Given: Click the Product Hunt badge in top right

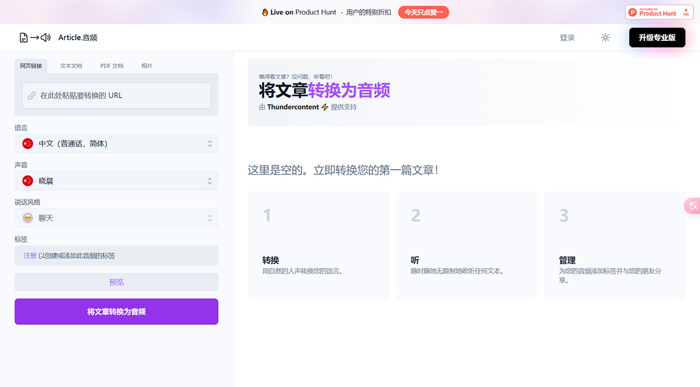Looking at the screenshot, I should pyautogui.click(x=659, y=12).
